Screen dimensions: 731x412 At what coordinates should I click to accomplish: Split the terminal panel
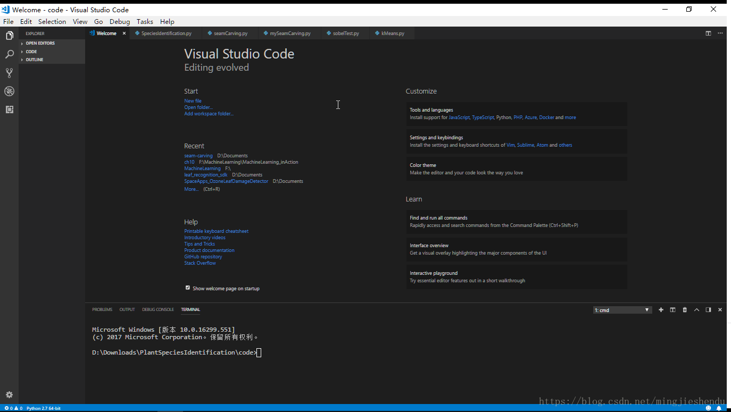pos(672,310)
